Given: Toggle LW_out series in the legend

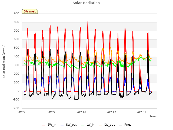Looking at the screenshot, I should [x=107, y=125].
